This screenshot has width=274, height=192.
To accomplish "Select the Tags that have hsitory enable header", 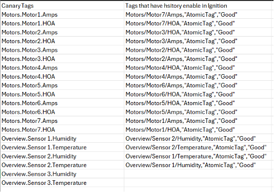I will point(198,6).
